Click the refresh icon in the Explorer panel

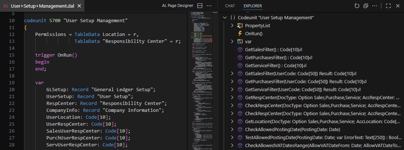click(x=357, y=6)
